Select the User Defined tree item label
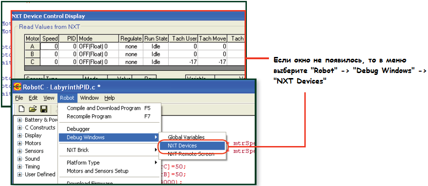The height and width of the screenshot is (186, 428). 40,174
